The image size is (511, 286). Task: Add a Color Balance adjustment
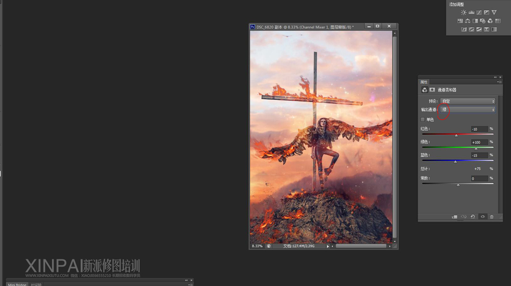pos(468,21)
